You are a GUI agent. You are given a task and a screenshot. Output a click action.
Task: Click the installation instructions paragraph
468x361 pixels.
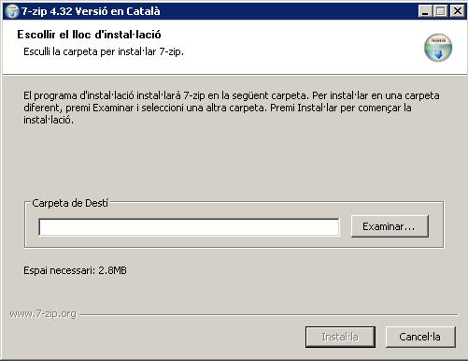coord(232,108)
